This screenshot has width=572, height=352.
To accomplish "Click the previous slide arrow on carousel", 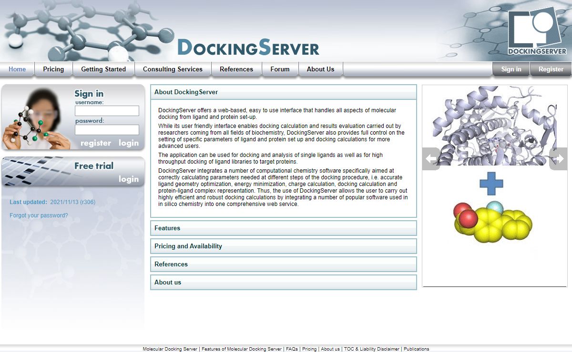I will click(431, 159).
